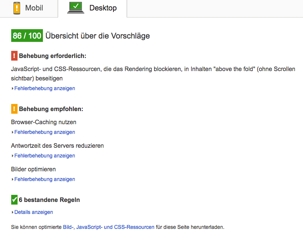Viewport: 303px width, 233px height.
Task: Expand the triangle under Antwortzeit des Servers reduzieren
Action: tap(13, 156)
